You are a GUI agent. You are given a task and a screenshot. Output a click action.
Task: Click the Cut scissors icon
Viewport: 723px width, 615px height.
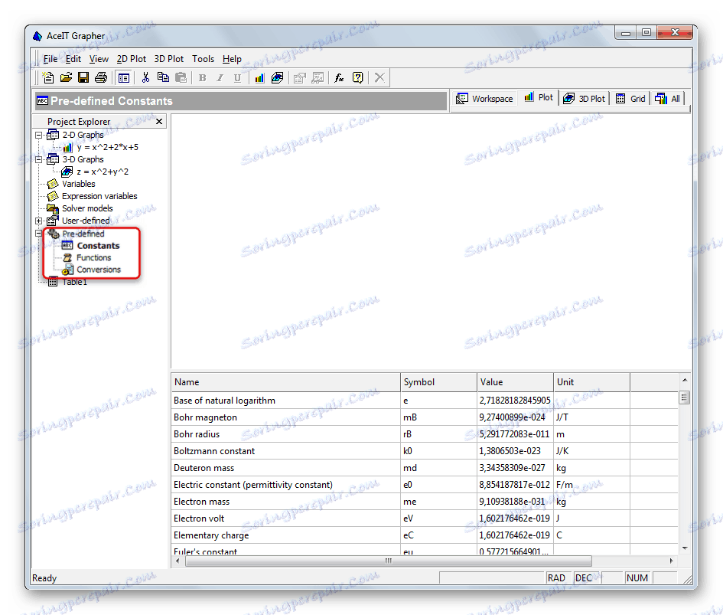[x=145, y=77]
